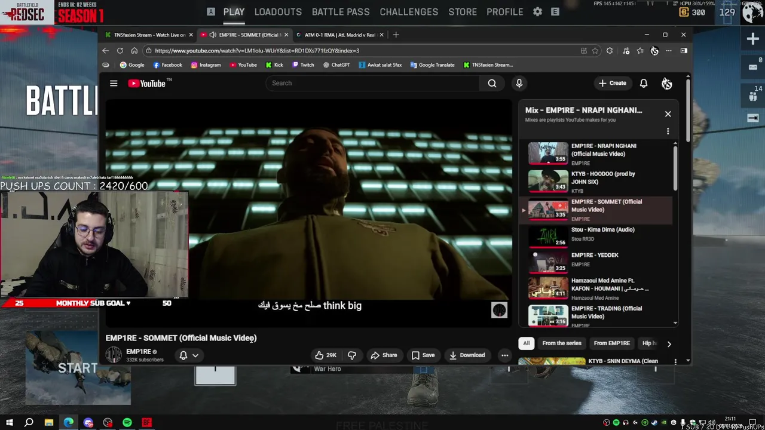Viewport: 765px width, 430px height.
Task: Add this page to favorites with the star icon
Action: coord(595,51)
